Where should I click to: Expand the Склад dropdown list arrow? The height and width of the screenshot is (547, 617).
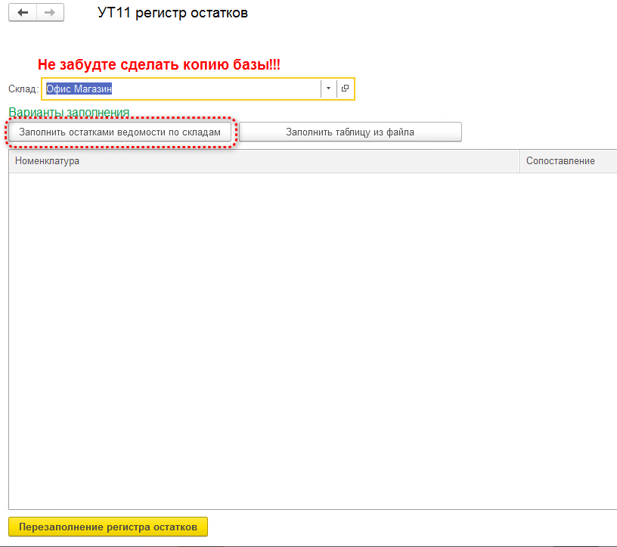click(x=328, y=89)
